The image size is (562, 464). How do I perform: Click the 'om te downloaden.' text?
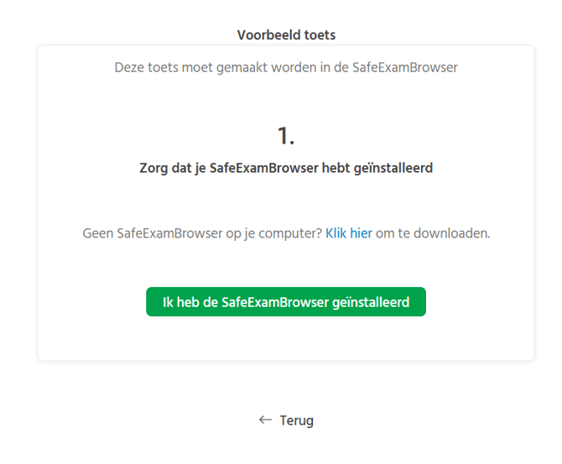click(433, 233)
